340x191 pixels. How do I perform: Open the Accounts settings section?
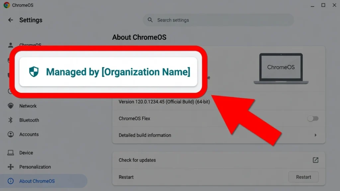tap(29, 134)
